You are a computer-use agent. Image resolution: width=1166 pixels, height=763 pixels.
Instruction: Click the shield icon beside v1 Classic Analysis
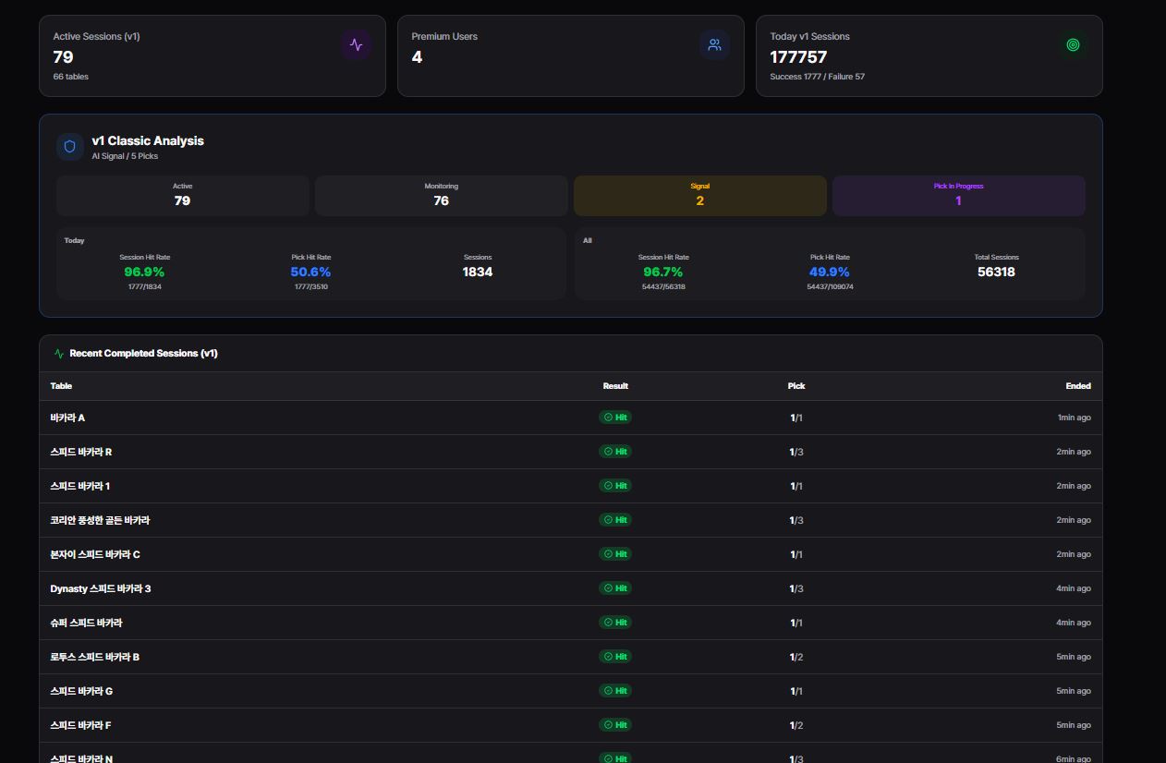70,147
